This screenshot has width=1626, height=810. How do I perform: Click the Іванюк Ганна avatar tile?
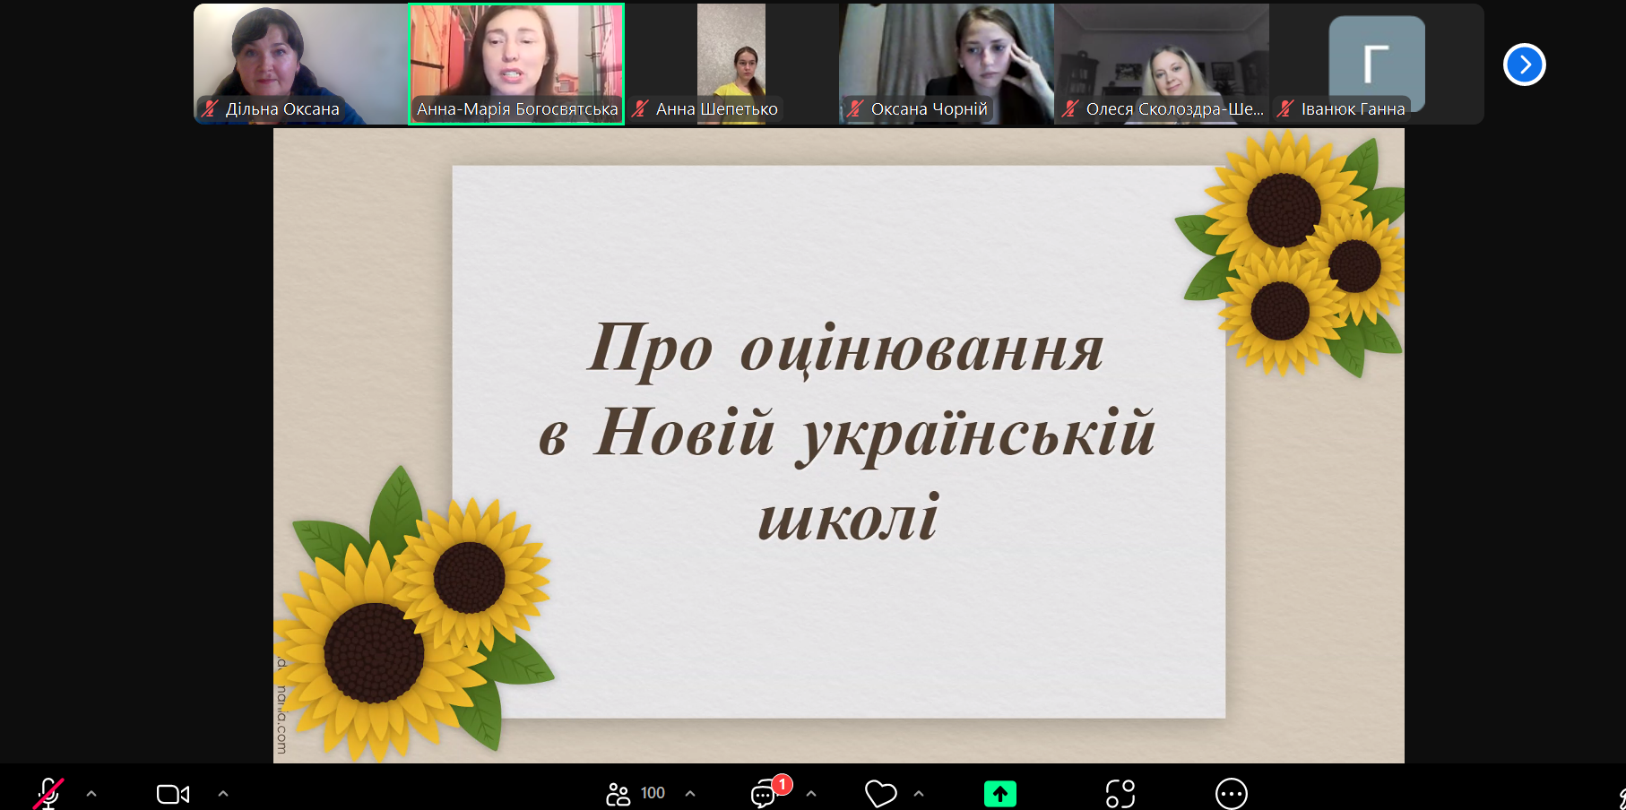point(1376,58)
